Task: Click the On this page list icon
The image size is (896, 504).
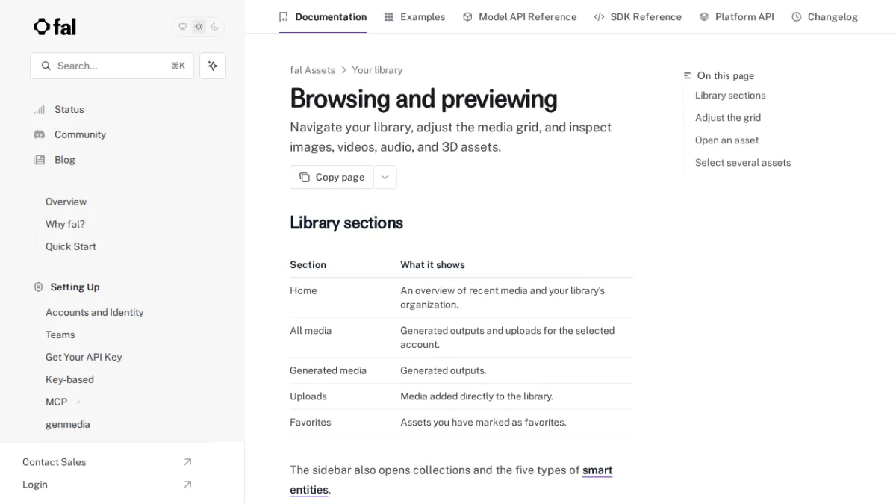Action: coord(688,75)
